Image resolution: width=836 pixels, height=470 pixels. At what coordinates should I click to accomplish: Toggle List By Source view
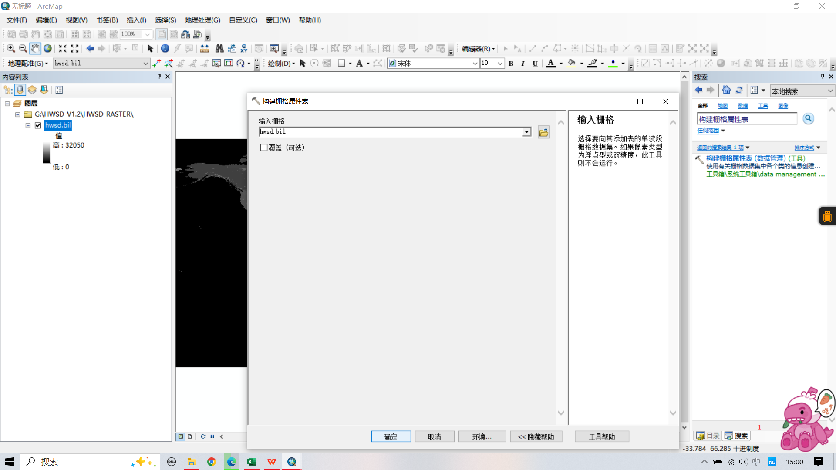[x=20, y=90]
